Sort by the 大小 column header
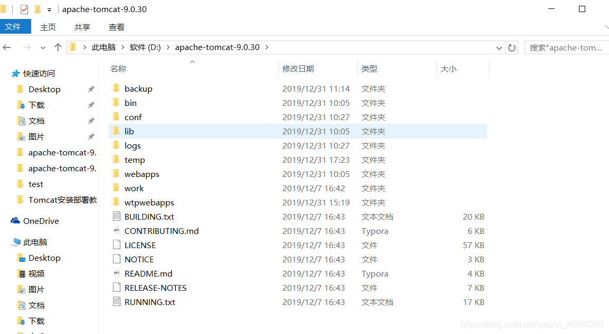Screen dimensions: 609x334 coord(448,68)
